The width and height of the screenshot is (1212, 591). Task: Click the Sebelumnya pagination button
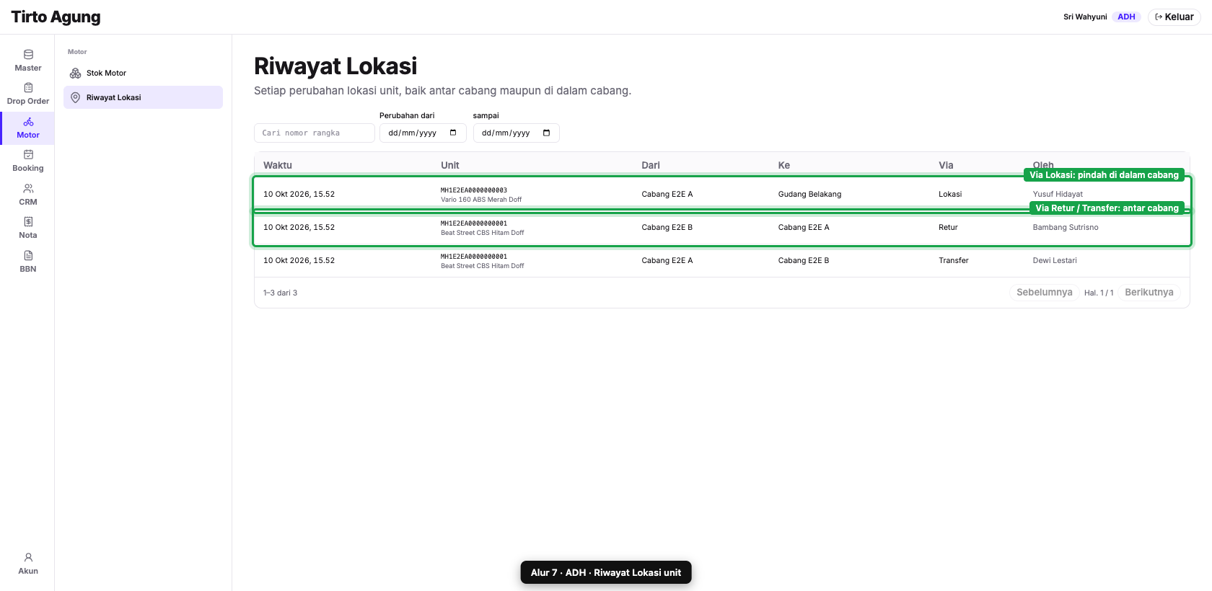[x=1044, y=293]
